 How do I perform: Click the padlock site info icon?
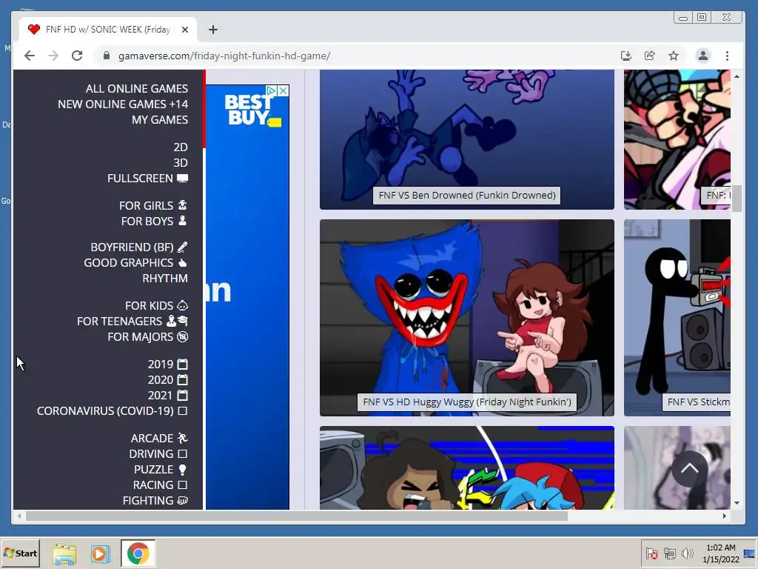coord(107,56)
